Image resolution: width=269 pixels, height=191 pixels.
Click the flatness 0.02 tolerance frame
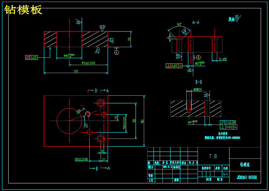tap(32, 57)
